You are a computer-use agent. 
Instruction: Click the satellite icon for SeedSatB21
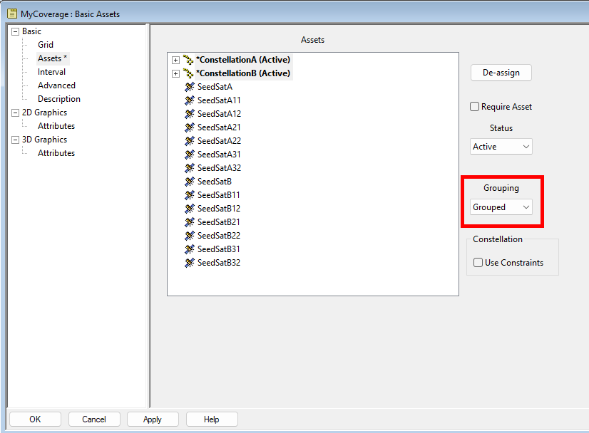pos(190,222)
